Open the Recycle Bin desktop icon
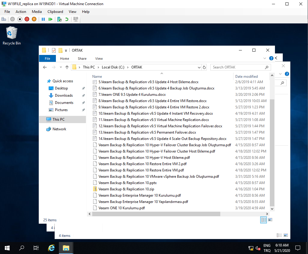 click(x=12, y=36)
